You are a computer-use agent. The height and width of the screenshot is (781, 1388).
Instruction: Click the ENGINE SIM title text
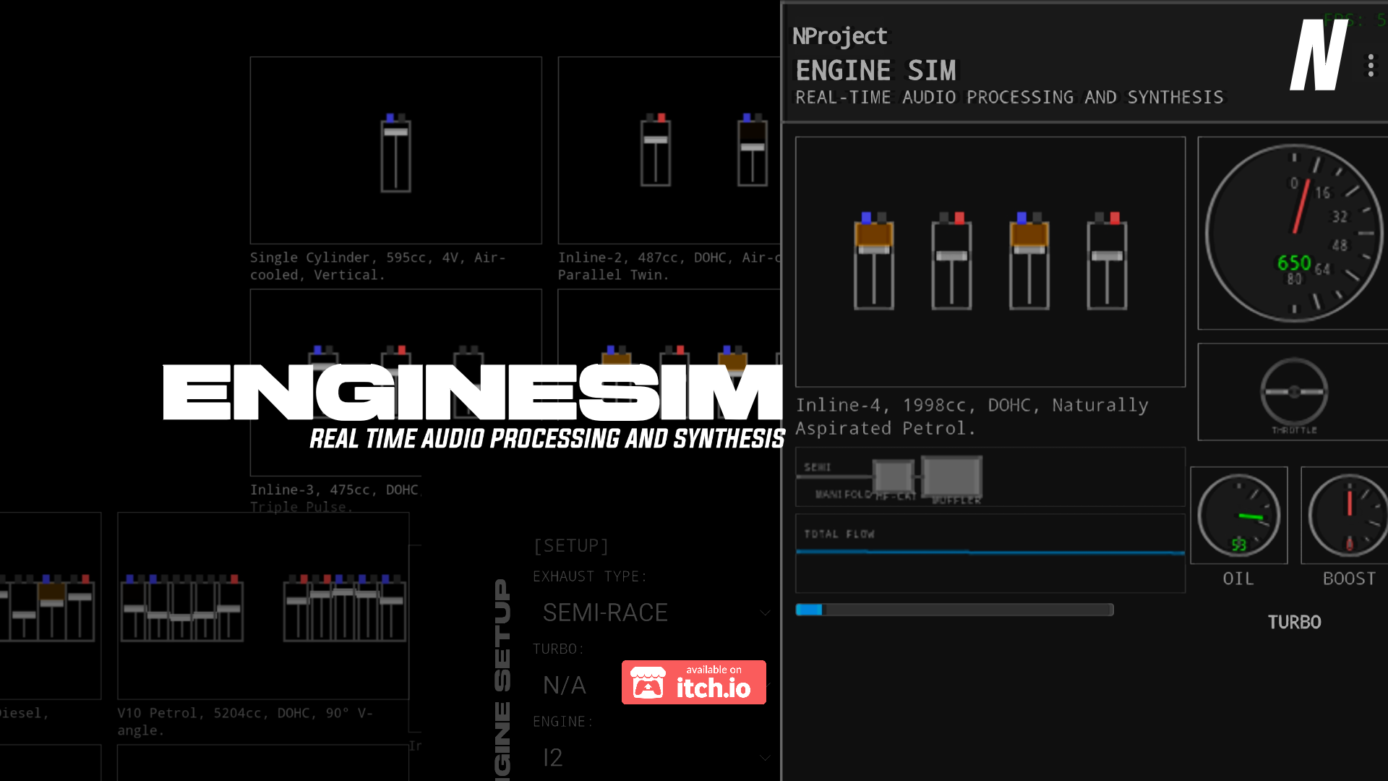point(876,71)
